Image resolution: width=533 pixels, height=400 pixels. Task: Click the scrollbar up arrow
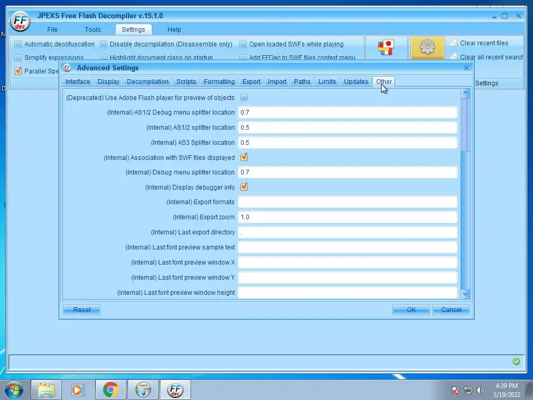tap(466, 93)
